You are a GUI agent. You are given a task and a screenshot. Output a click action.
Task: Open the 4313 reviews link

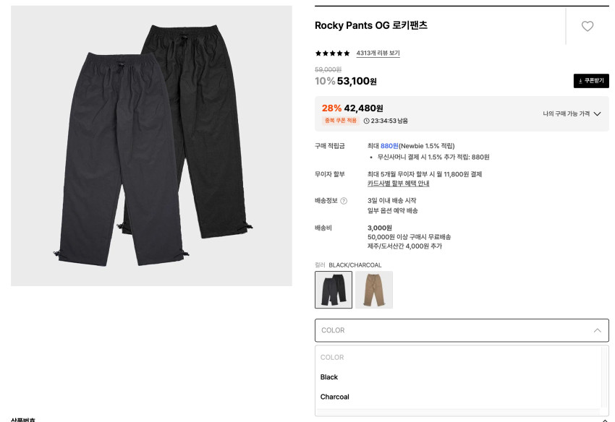click(x=378, y=53)
